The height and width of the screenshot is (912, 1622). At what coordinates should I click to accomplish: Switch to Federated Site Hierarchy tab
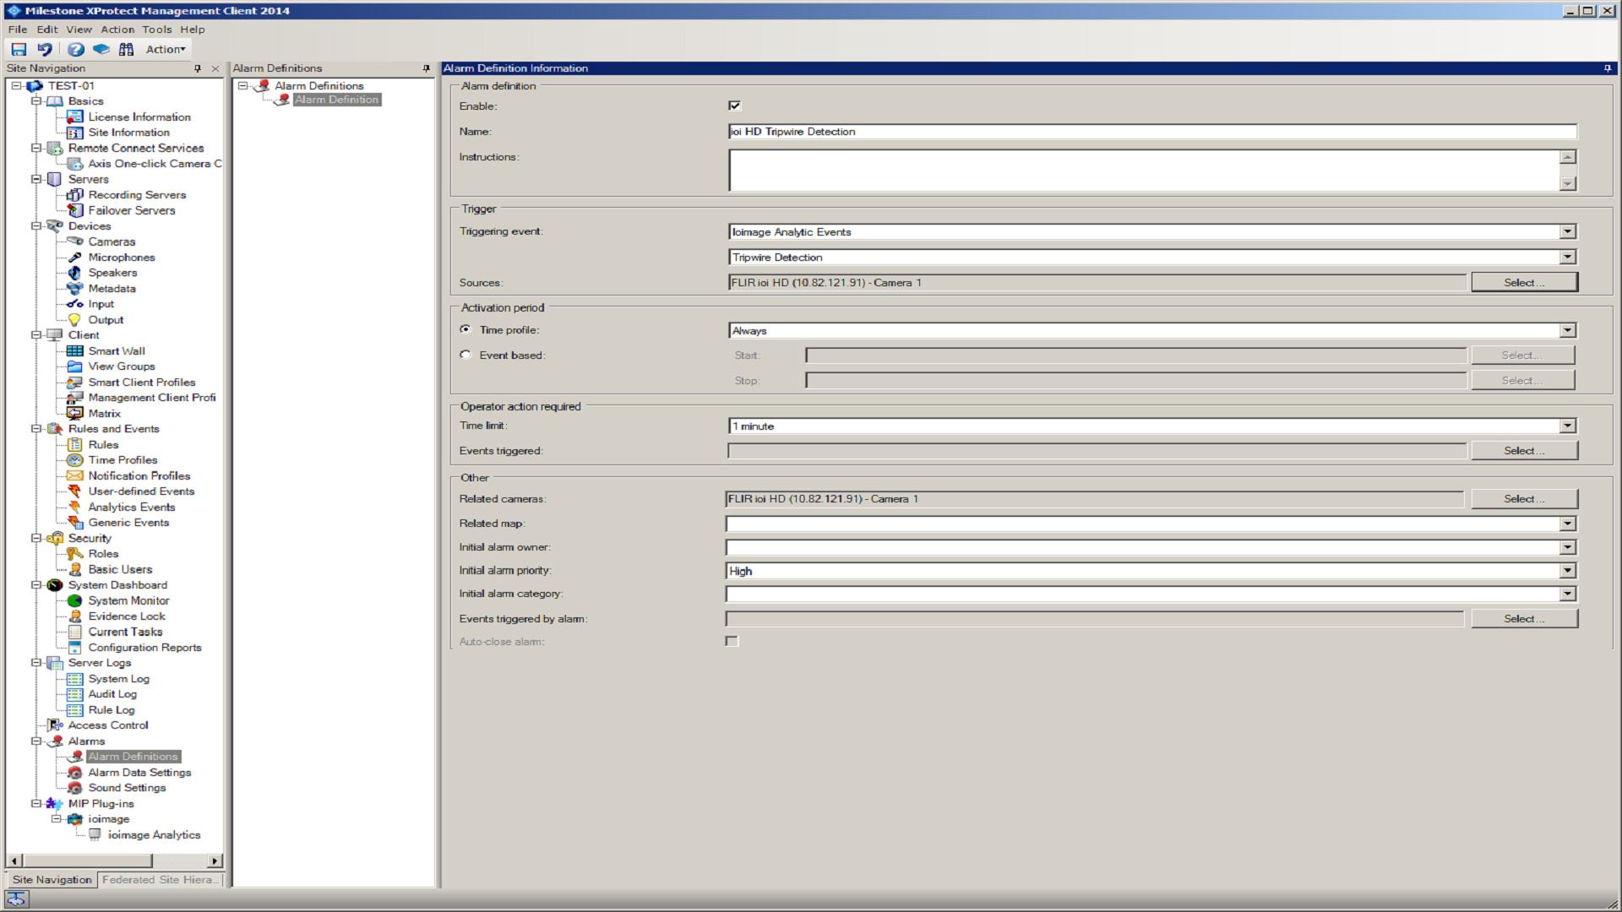coord(160,880)
